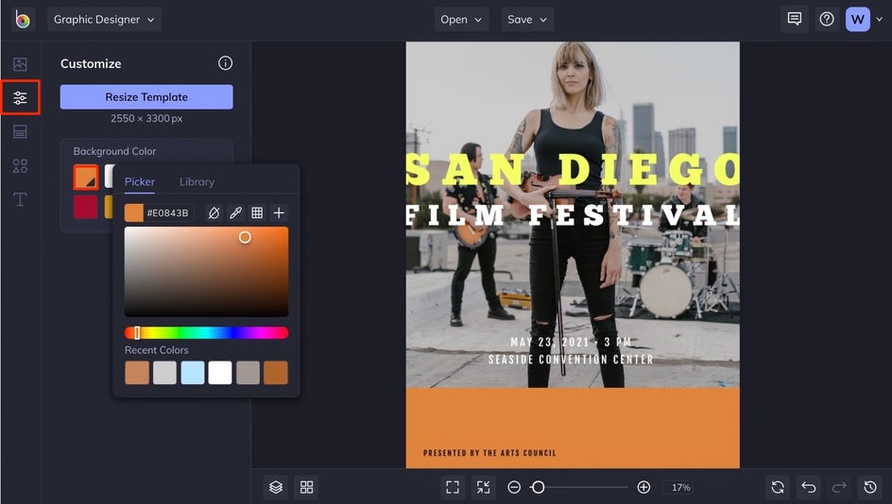Select the light blue recent color
This screenshot has width=892, height=504.
[192, 373]
